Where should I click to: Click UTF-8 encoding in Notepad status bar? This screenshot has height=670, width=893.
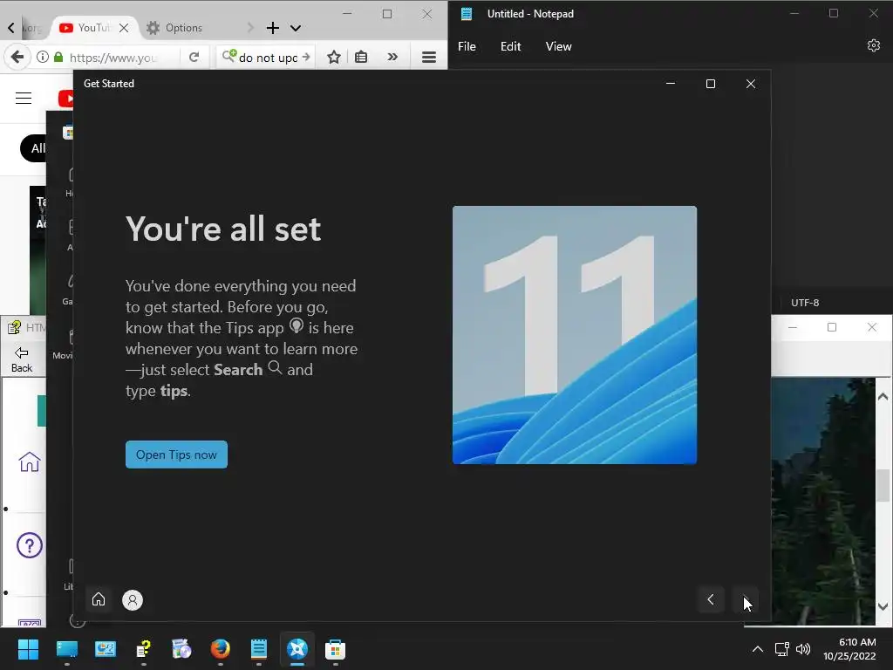(x=805, y=303)
